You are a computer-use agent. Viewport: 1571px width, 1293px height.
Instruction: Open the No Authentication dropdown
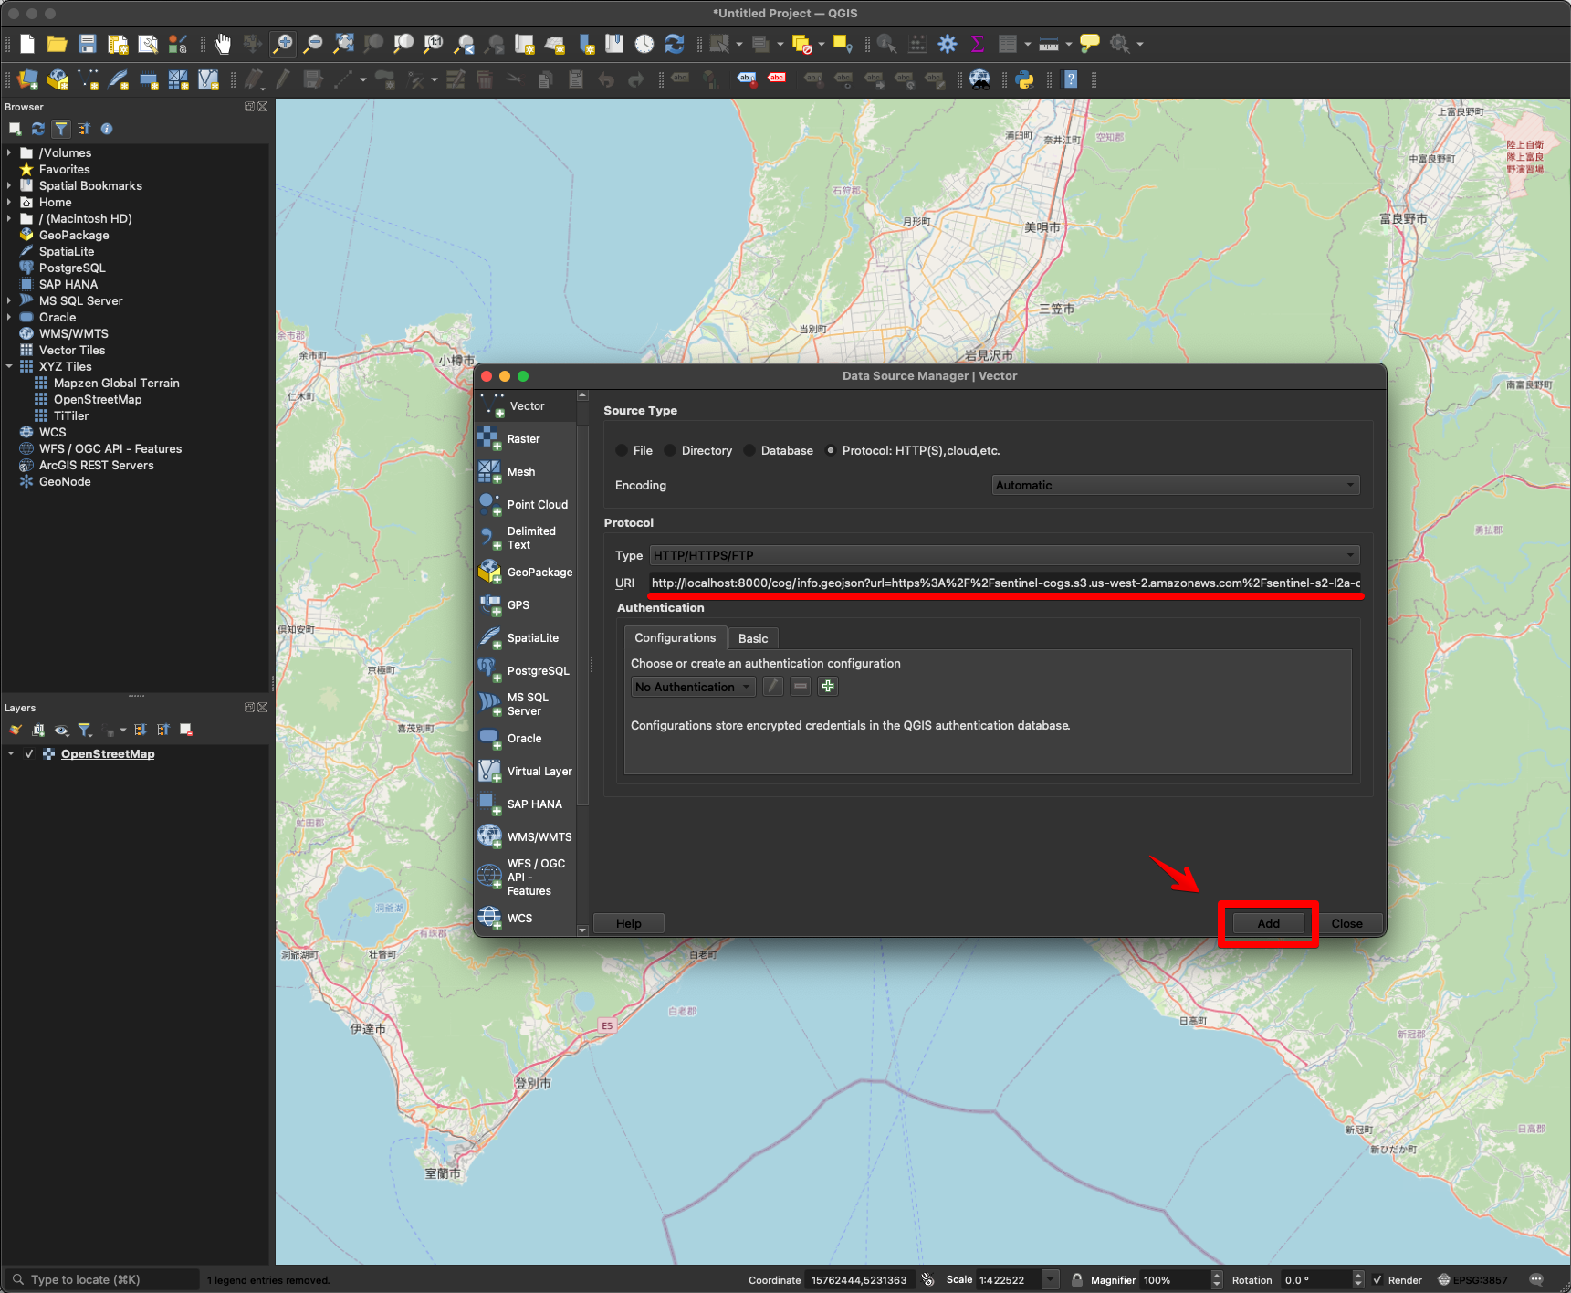(x=693, y=687)
